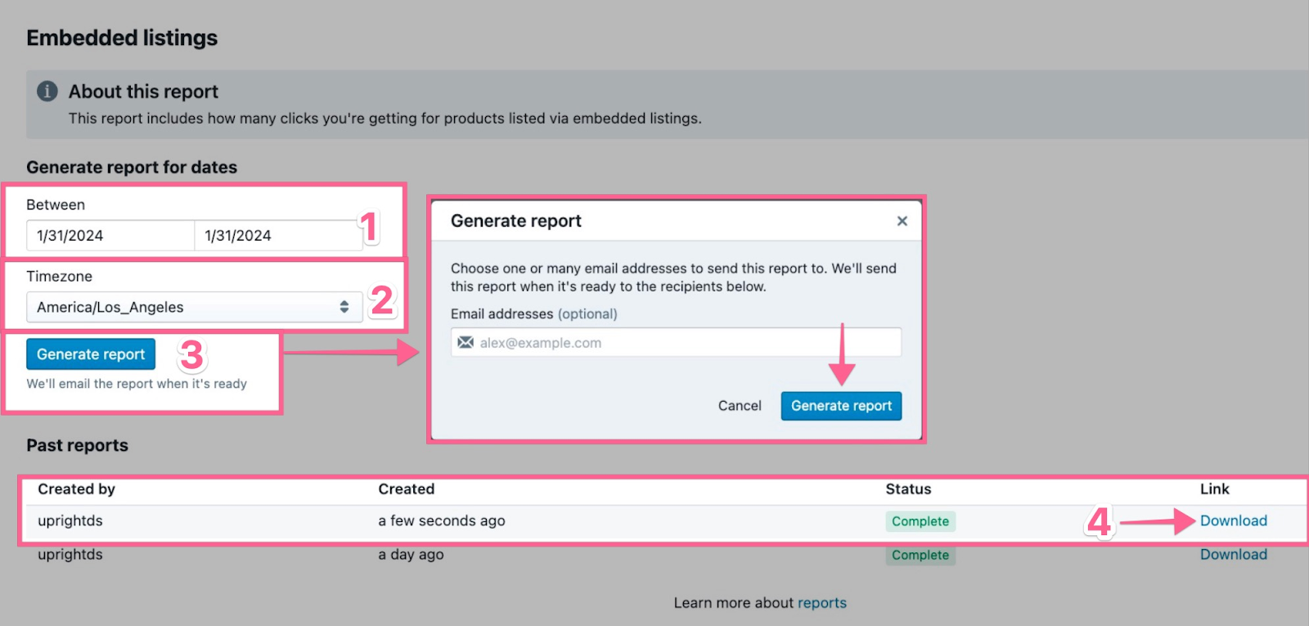Download the report created a day ago
The image size is (1309, 626).
pyautogui.click(x=1233, y=555)
